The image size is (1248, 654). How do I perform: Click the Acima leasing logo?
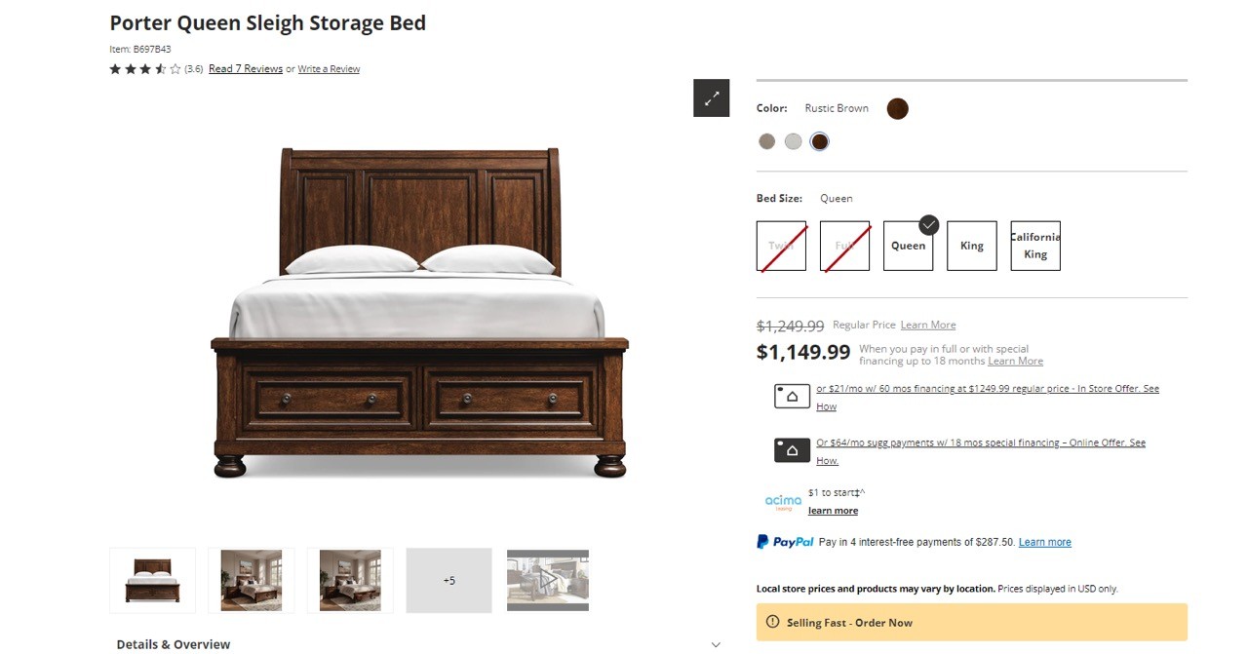783,502
